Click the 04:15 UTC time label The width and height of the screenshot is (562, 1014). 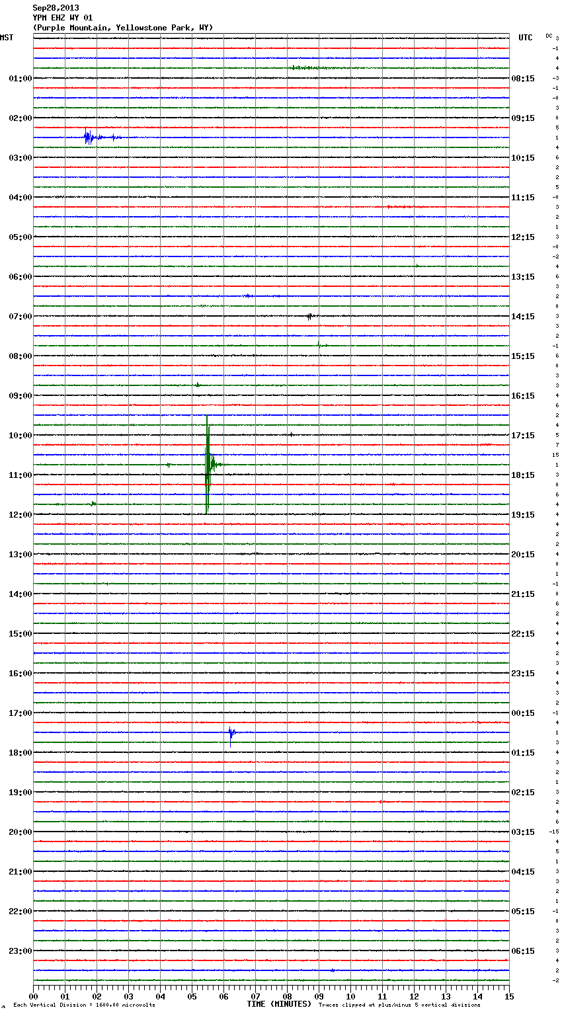tap(523, 872)
